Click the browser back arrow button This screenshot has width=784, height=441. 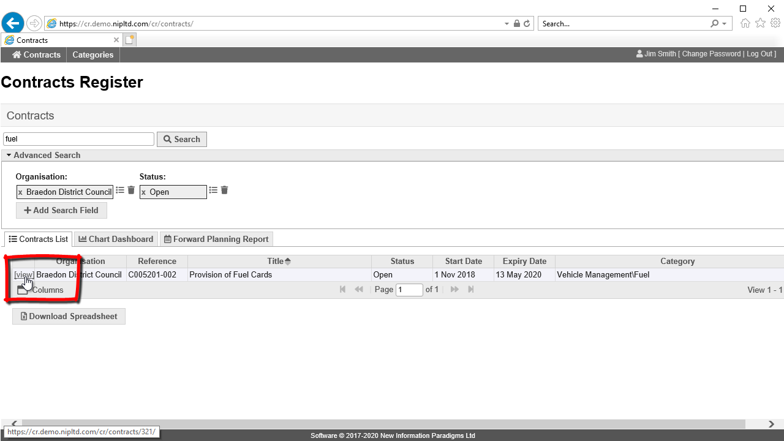[x=13, y=23]
